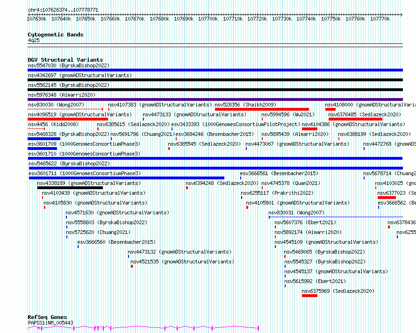This screenshot has height=333, width=416.
Task: Select nsv4473132 (gnomADStructuralVariants) label
Action: click(x=179, y=252)
